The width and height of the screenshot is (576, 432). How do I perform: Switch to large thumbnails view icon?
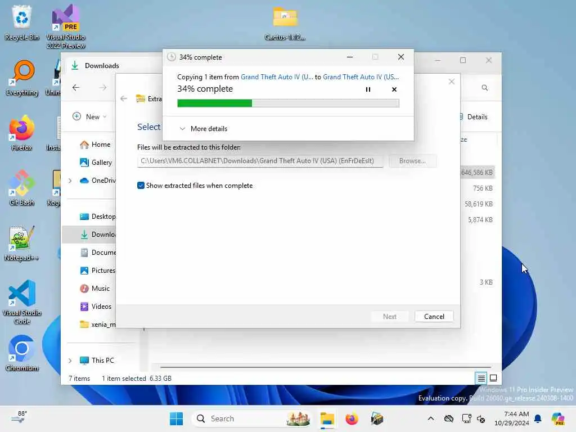tap(493, 378)
